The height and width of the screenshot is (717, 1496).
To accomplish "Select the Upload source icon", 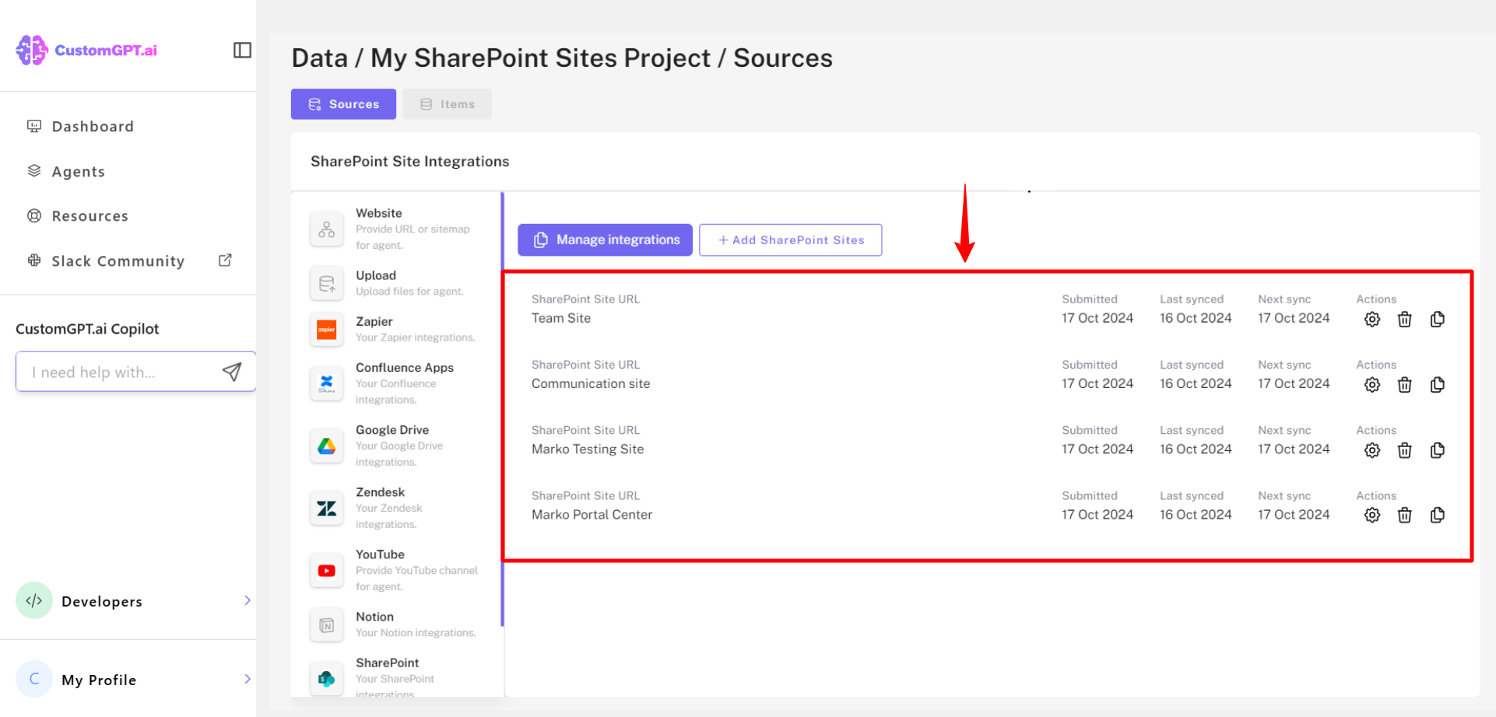I will tap(327, 283).
